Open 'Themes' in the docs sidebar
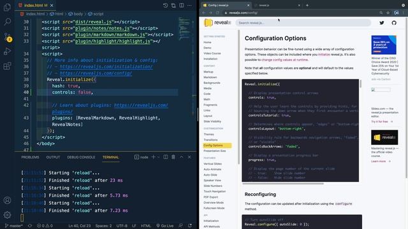This screenshot has height=229, width=408. tap(208, 134)
